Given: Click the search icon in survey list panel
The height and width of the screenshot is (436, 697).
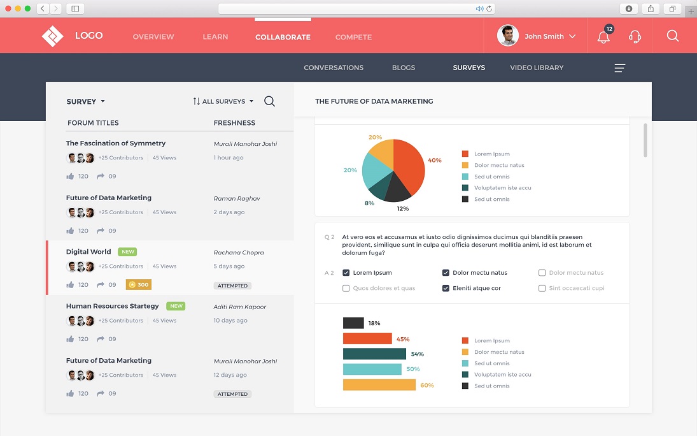Looking at the screenshot, I should tap(269, 101).
